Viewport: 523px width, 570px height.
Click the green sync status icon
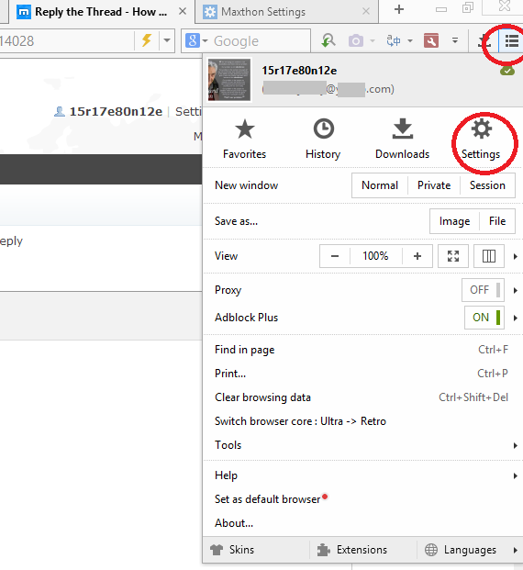pyautogui.click(x=507, y=71)
